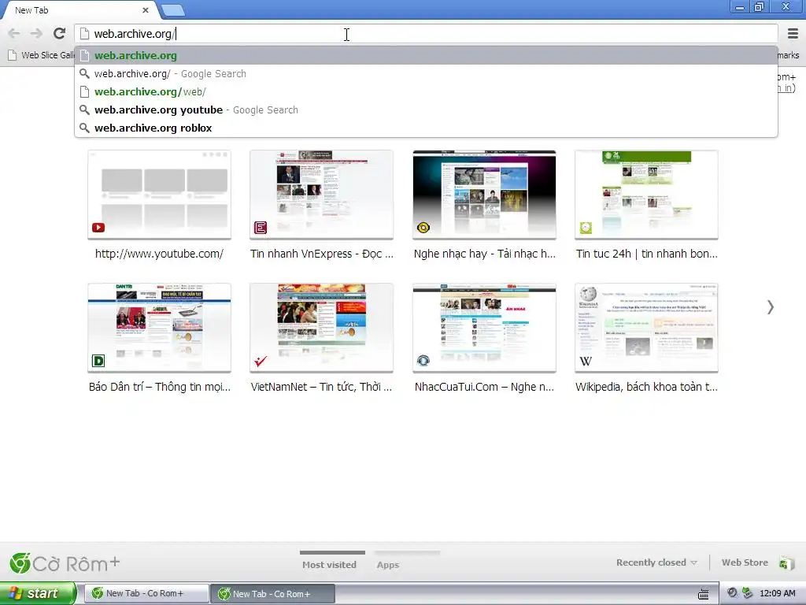Click the search icon beside youtube suggestion
Viewport: 806px width, 605px height.
84,109
